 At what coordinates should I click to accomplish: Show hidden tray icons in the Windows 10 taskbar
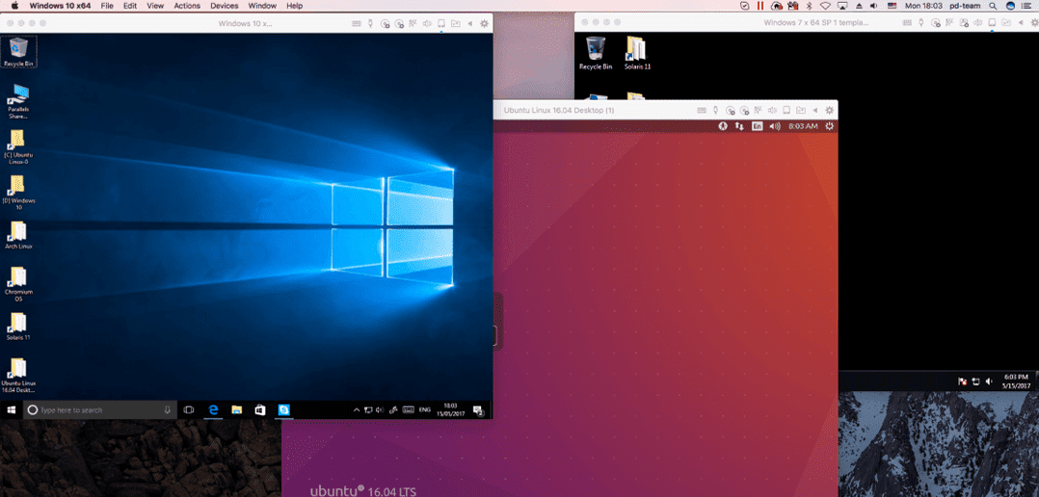tap(357, 410)
